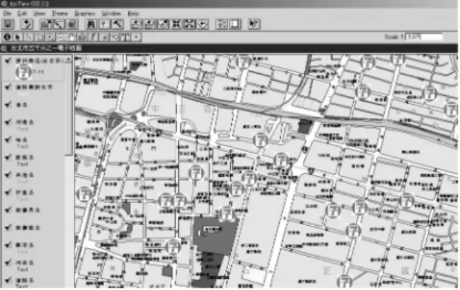This screenshot has width=460, height=290.
Task: Select the Text T tool
Action: pyautogui.click(x=126, y=37)
